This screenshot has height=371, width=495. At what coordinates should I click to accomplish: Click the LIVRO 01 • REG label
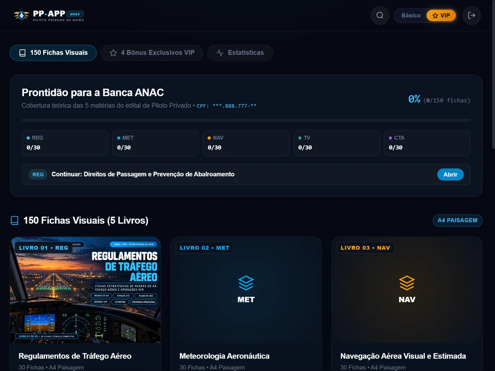point(43,248)
